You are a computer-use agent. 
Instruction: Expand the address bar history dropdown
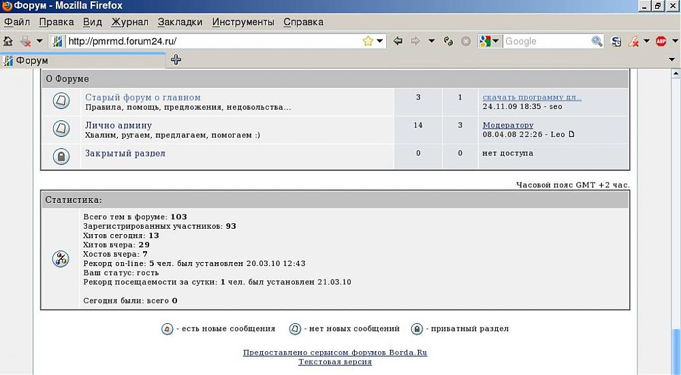click(380, 42)
